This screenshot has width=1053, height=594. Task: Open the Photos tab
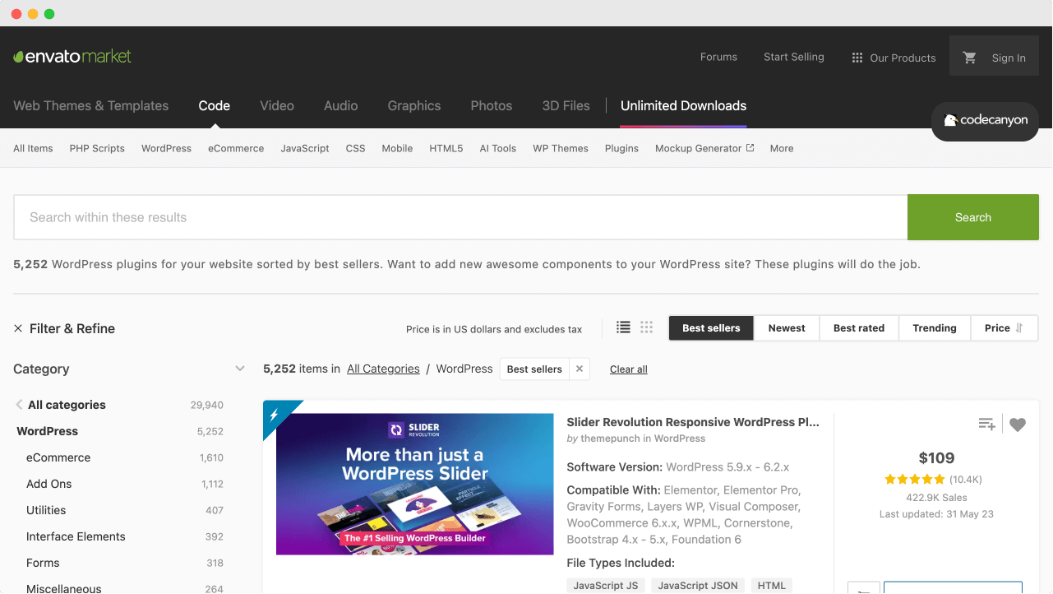coord(492,106)
